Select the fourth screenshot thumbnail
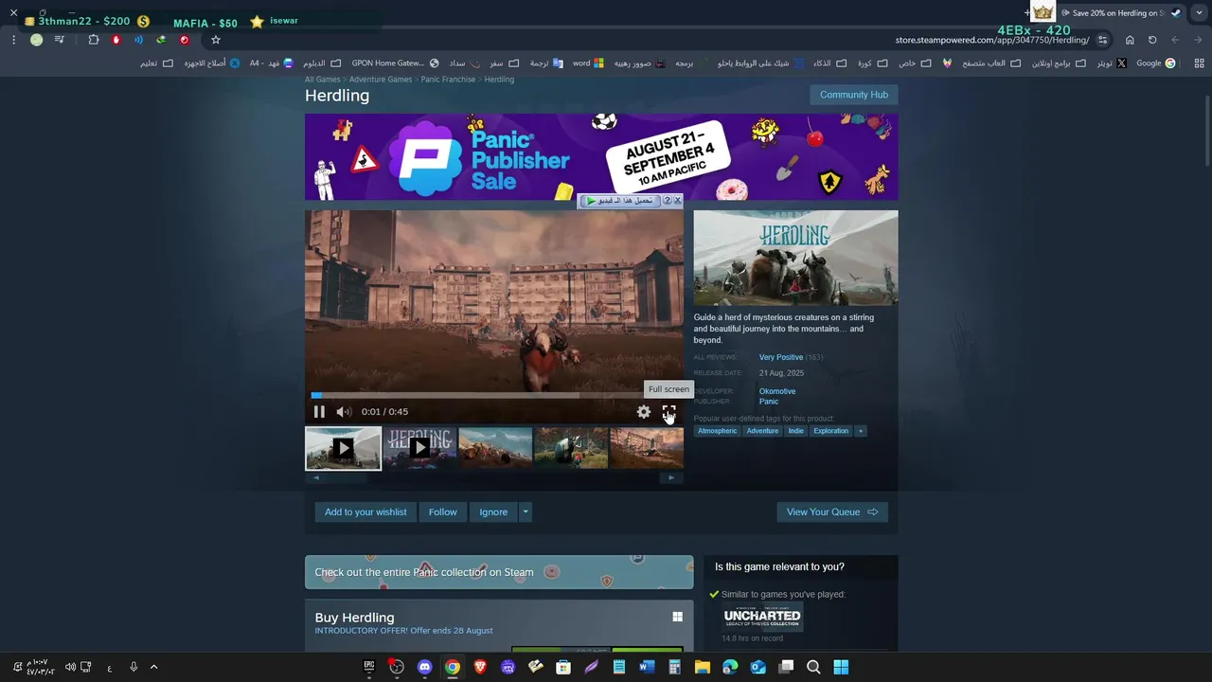 pyautogui.click(x=571, y=448)
